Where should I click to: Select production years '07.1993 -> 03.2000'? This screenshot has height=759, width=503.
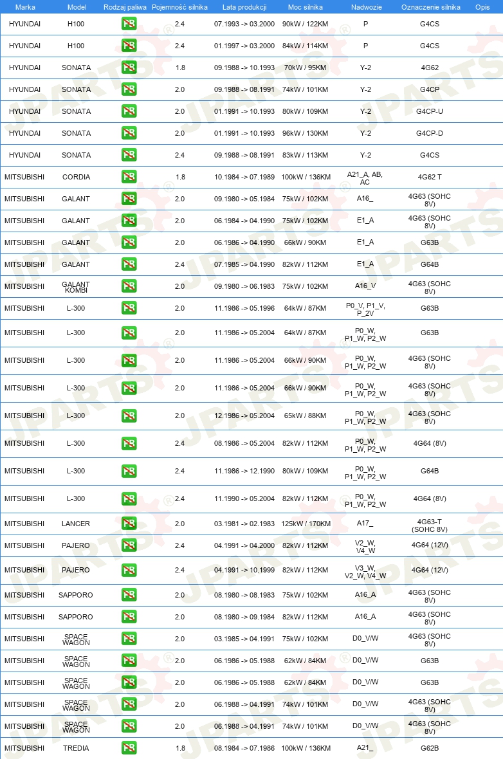pos(244,24)
